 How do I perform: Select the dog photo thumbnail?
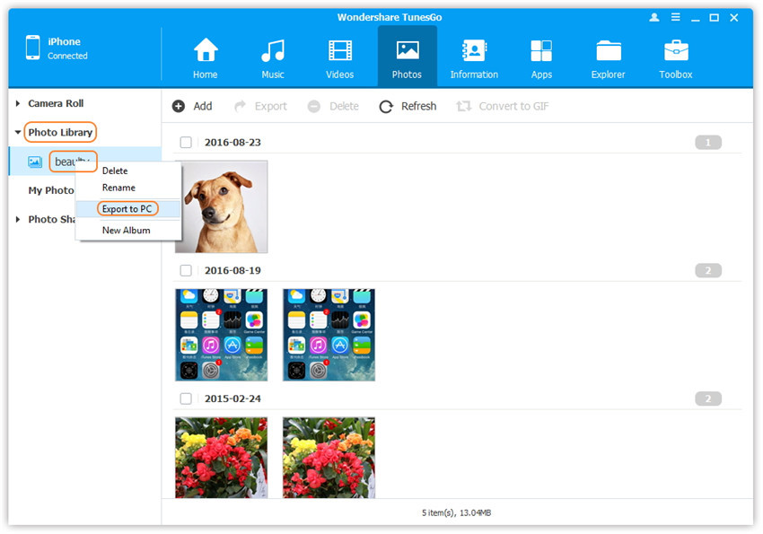click(x=222, y=206)
